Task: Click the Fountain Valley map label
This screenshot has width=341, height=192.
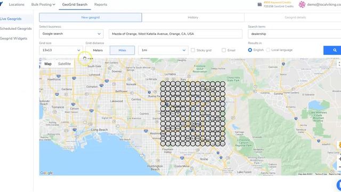Action: click(x=168, y=151)
